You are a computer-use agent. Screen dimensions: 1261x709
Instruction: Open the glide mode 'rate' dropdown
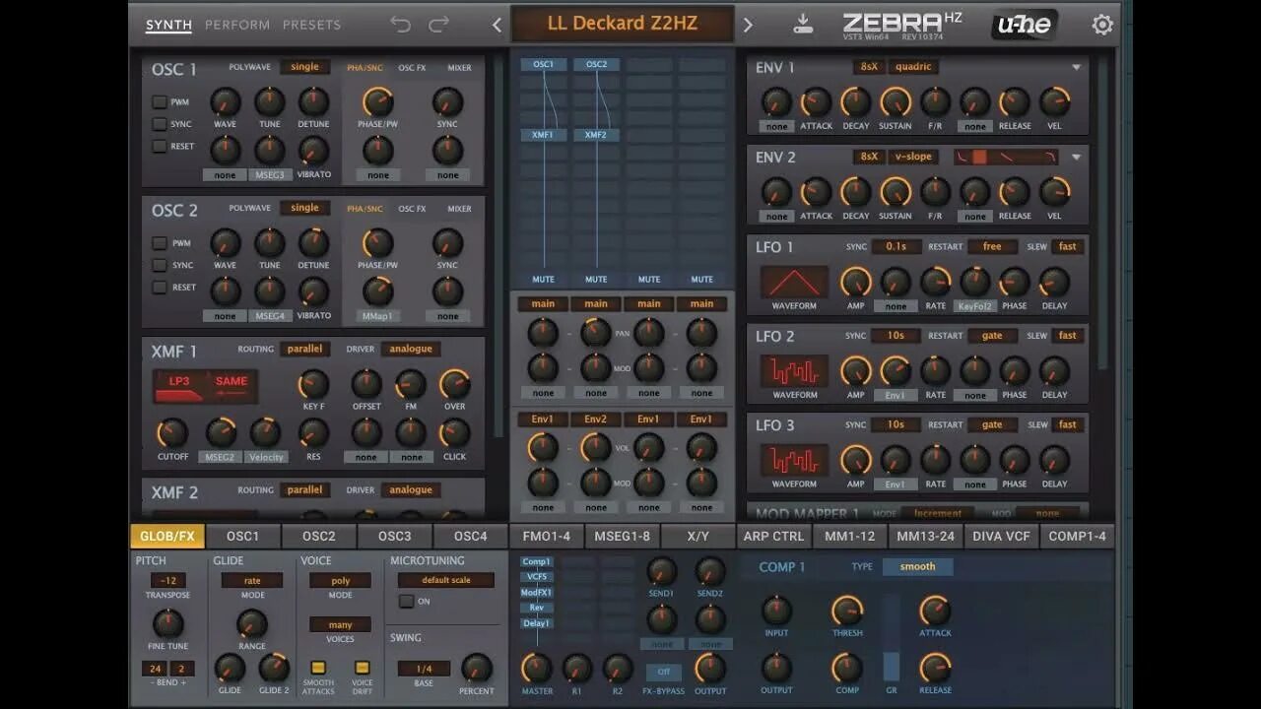tap(252, 581)
